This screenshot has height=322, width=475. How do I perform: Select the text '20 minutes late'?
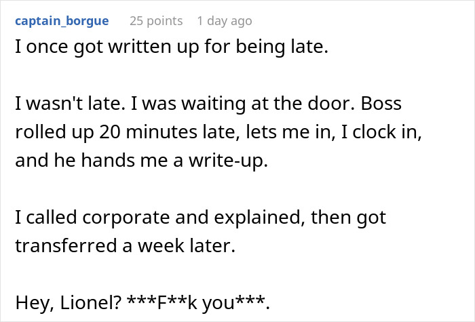pyautogui.click(x=168, y=132)
